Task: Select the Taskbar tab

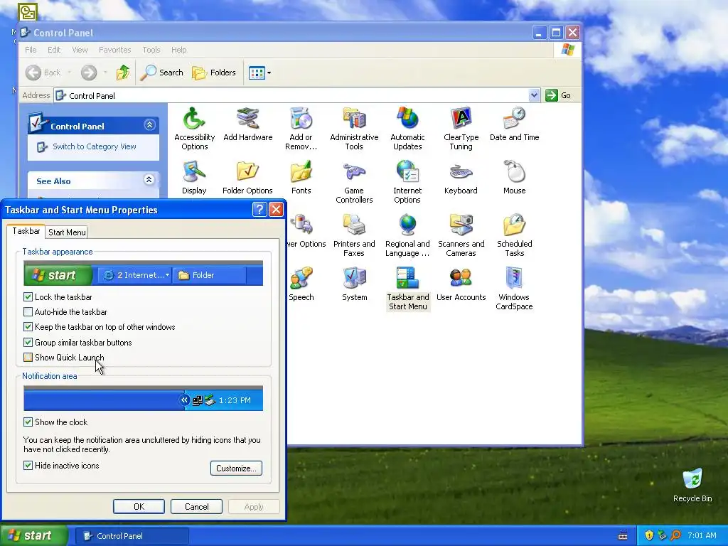Action: pyautogui.click(x=26, y=231)
